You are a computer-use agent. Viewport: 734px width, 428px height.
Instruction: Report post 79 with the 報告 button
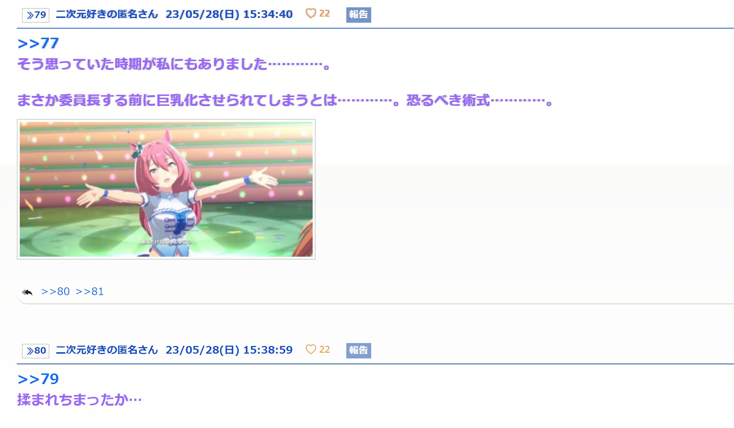[358, 15]
